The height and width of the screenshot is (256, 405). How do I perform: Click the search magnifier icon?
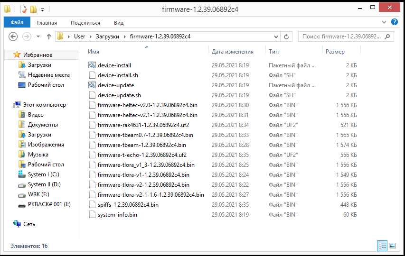click(387, 37)
